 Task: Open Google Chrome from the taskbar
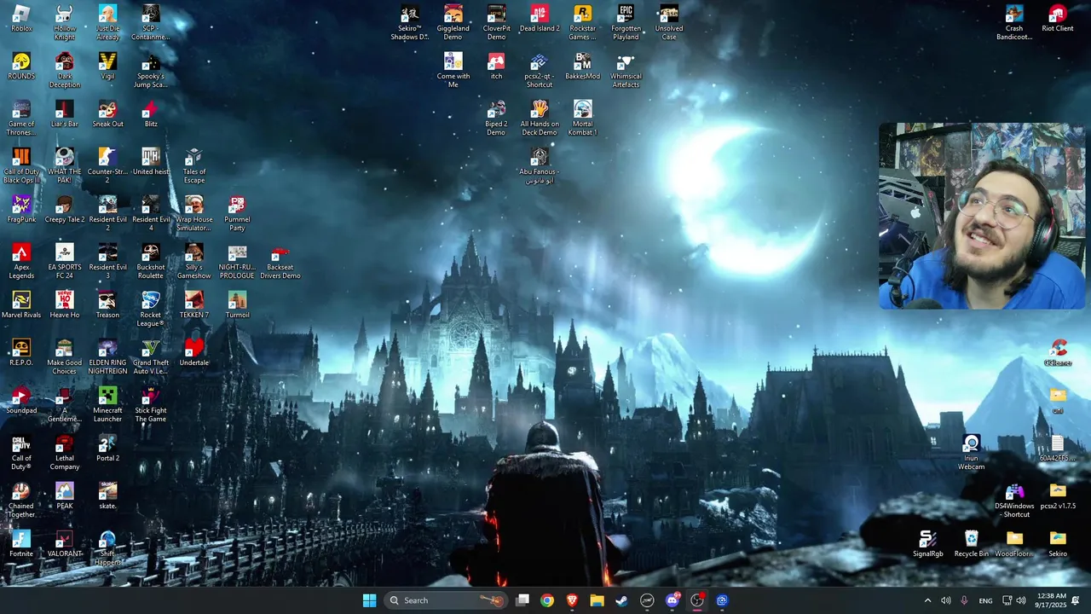[x=547, y=600]
